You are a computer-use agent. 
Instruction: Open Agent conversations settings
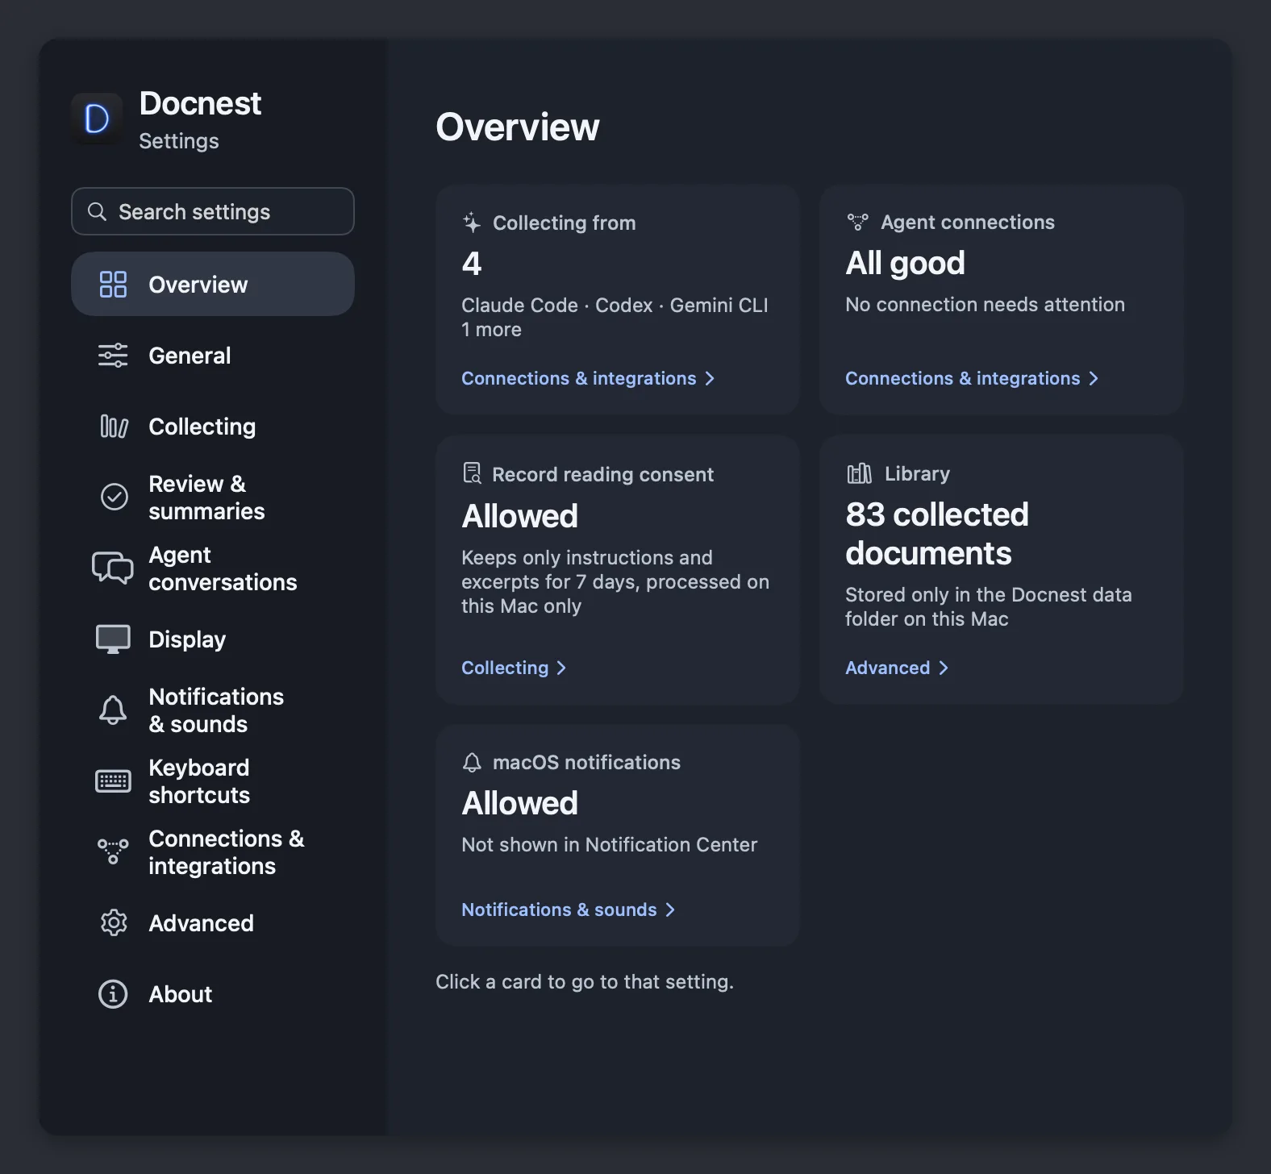tap(213, 568)
